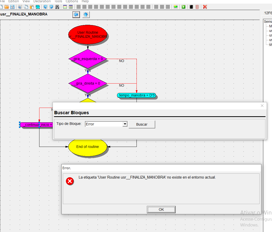The height and width of the screenshot is (232, 272).
Task: Click the error message text in the dialog
Action: pyautogui.click(x=147, y=177)
